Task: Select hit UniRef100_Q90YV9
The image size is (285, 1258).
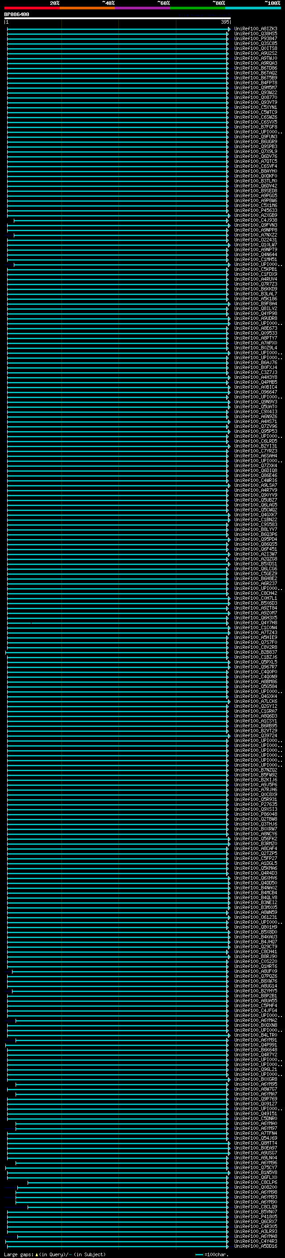Action: (256, 495)
